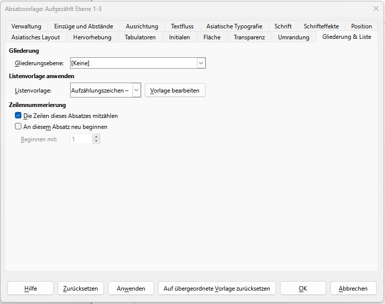385x304 pixels.
Task: Expand the Gliederungsebene dropdown arrow
Action: (201, 63)
